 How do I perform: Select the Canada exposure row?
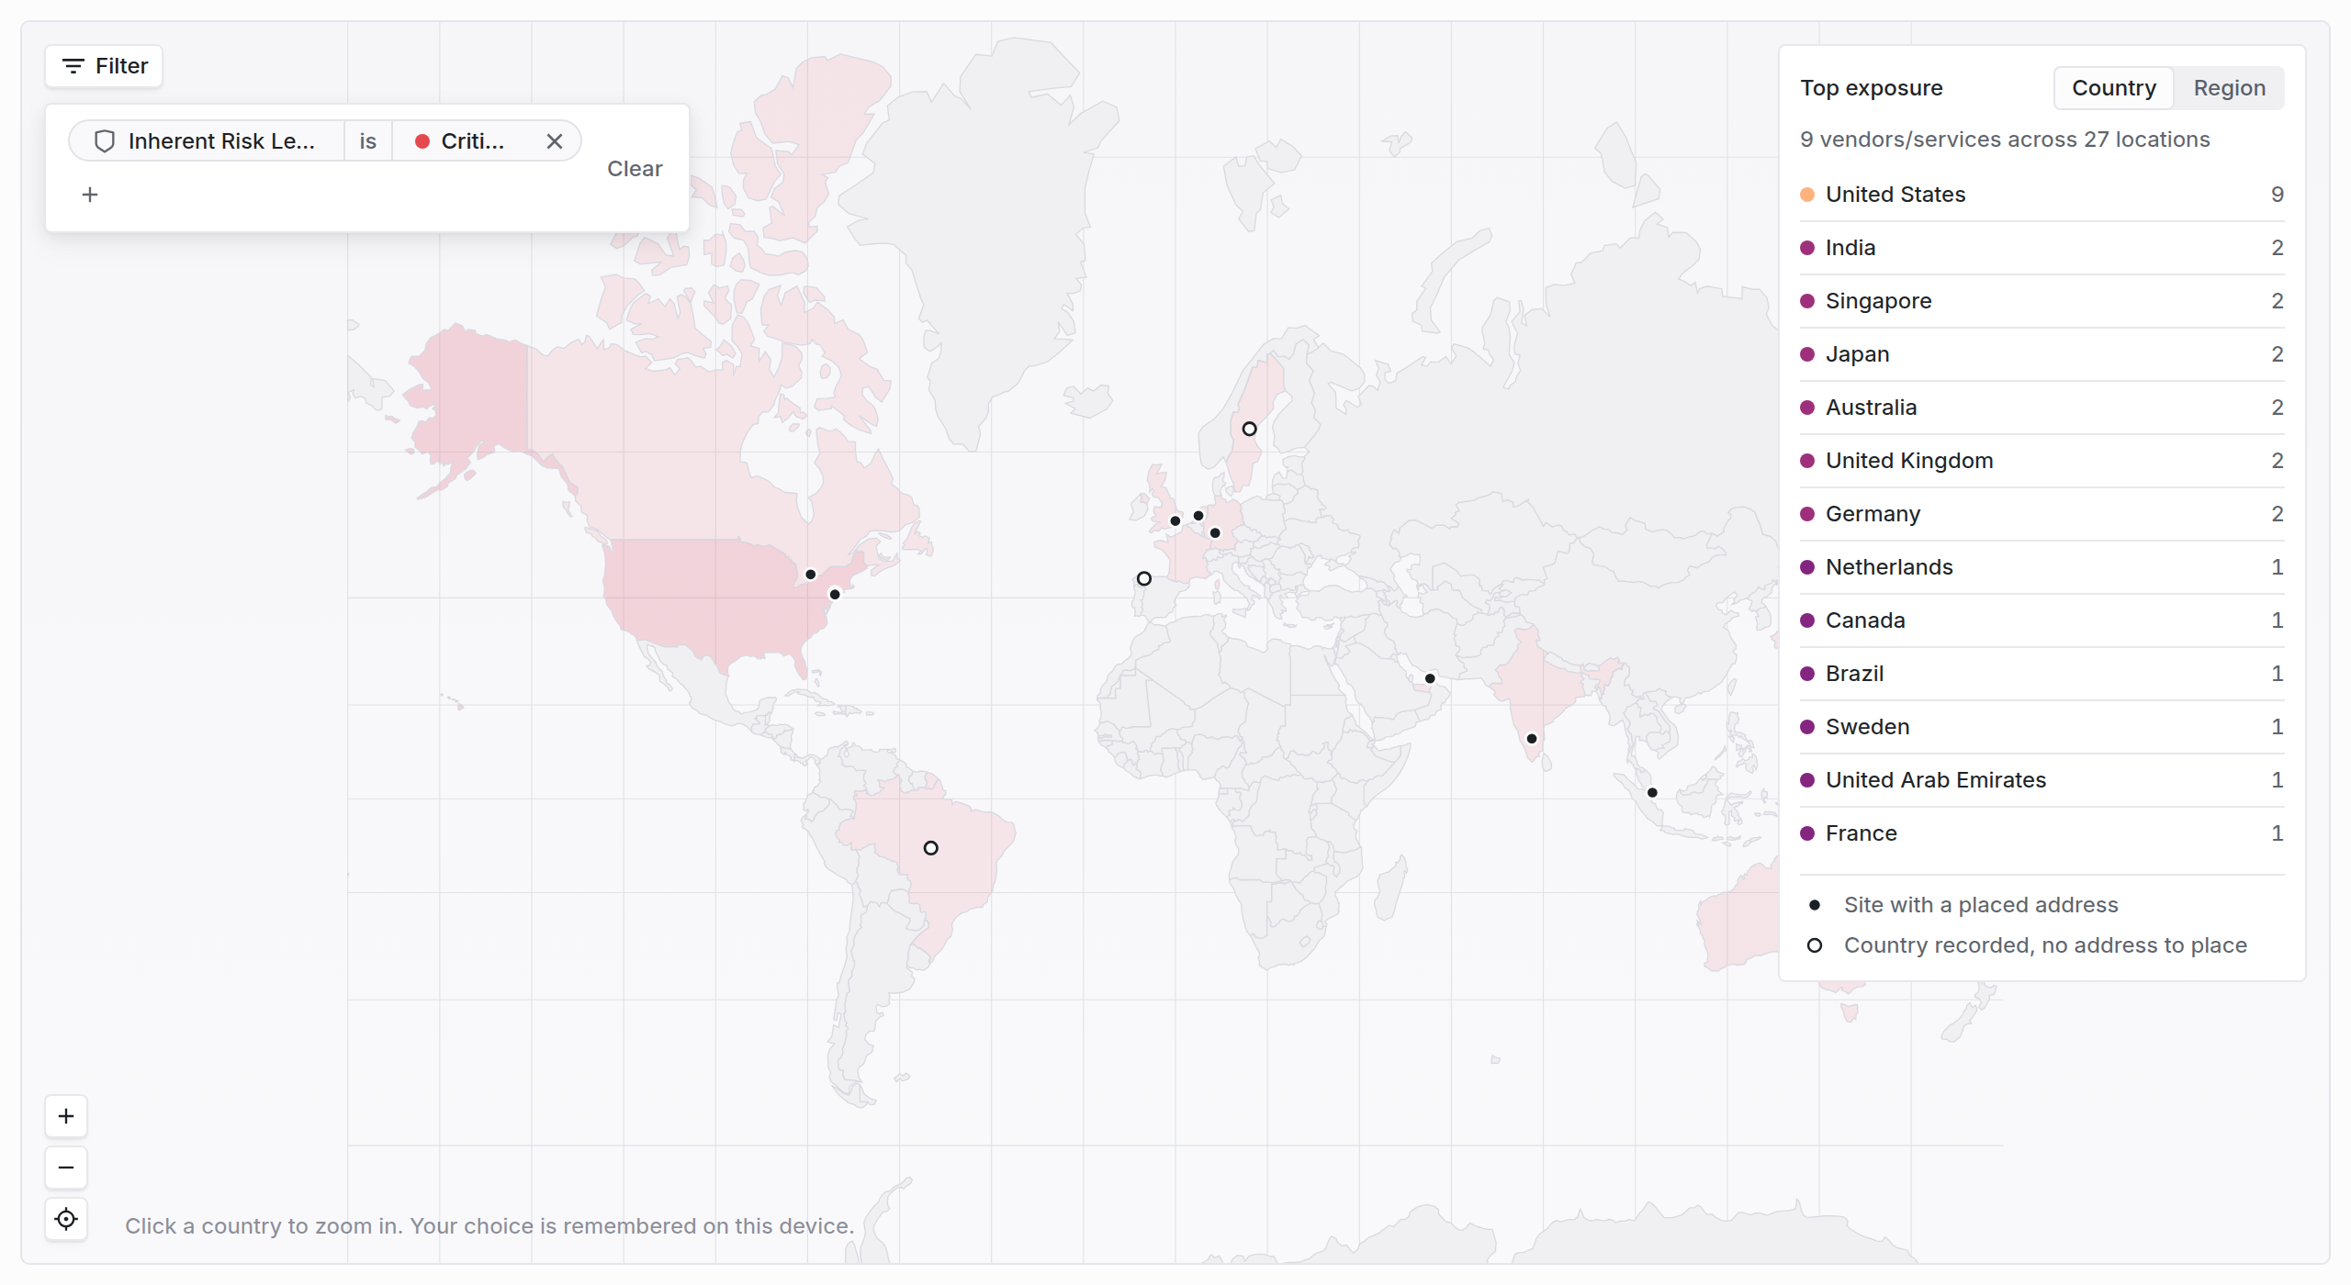(2042, 620)
